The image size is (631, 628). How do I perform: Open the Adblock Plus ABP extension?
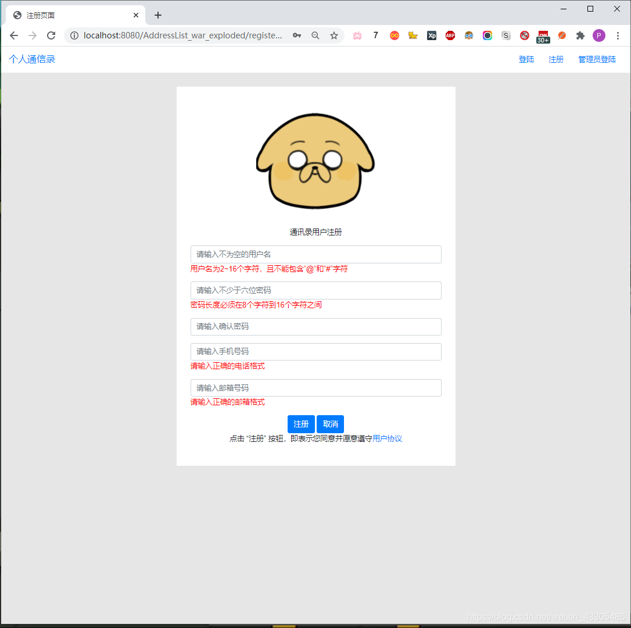(x=450, y=35)
